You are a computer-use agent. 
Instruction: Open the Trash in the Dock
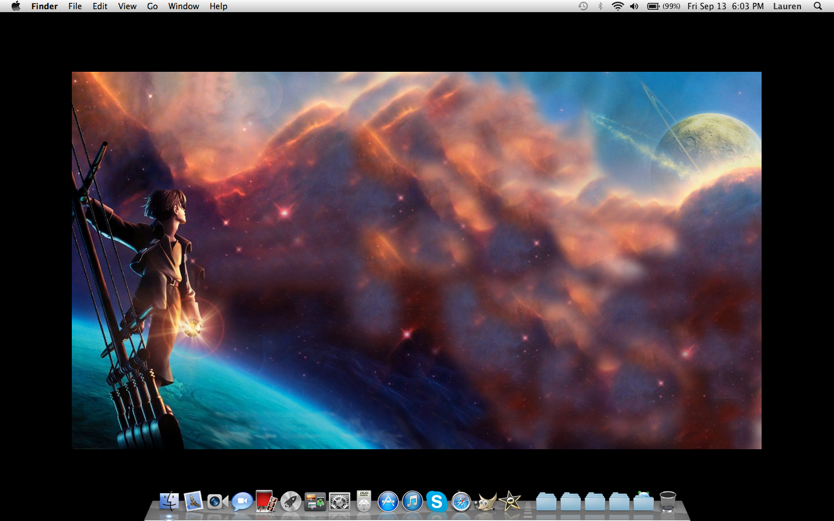click(668, 501)
